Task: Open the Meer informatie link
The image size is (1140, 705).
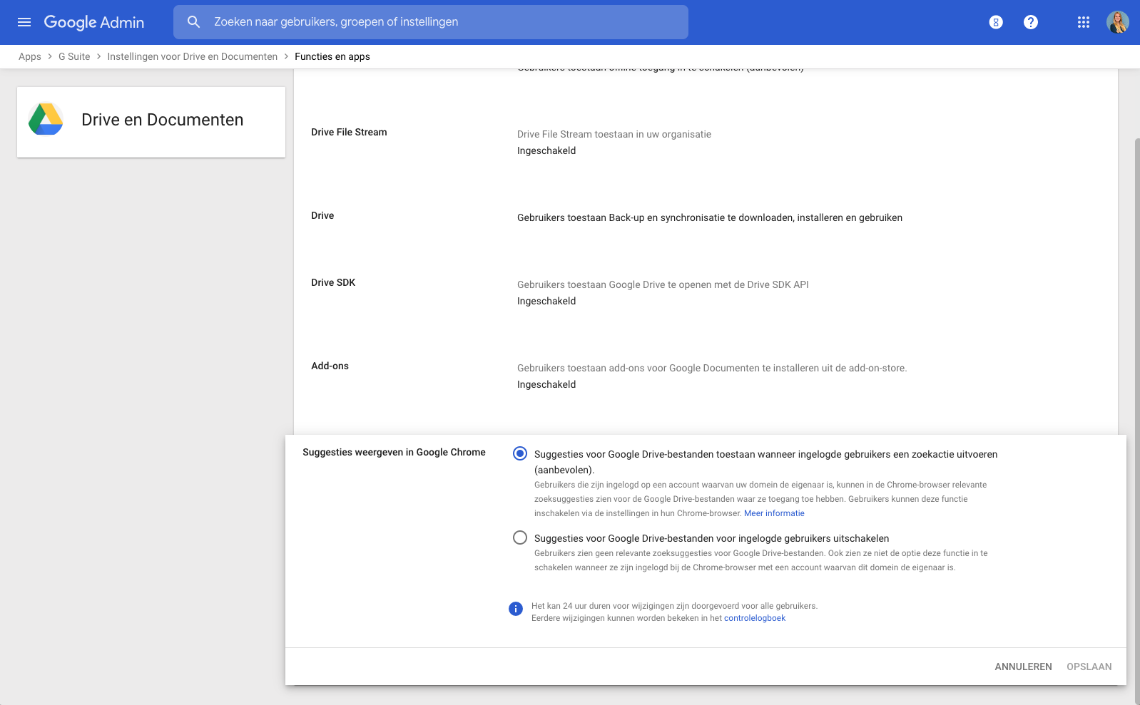Action: point(774,513)
